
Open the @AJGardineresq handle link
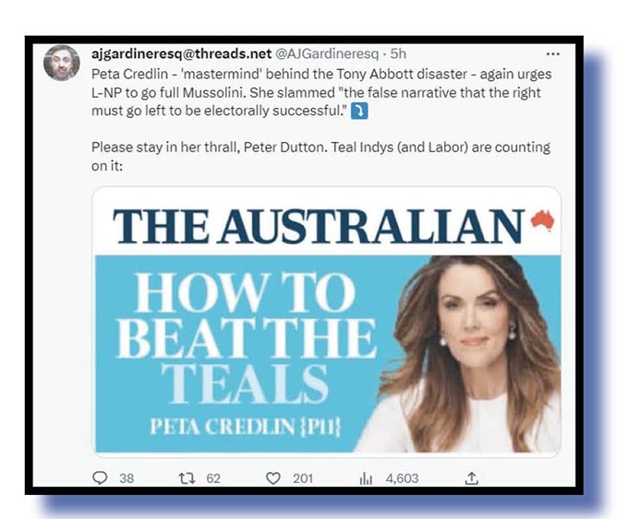[326, 53]
